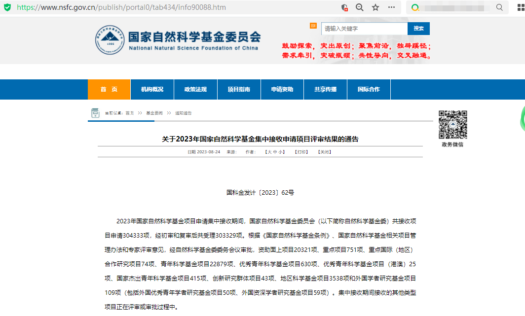Image resolution: width=525 pixels, height=316 pixels.
Task: Set article font size to 小
Action: coord(280,152)
